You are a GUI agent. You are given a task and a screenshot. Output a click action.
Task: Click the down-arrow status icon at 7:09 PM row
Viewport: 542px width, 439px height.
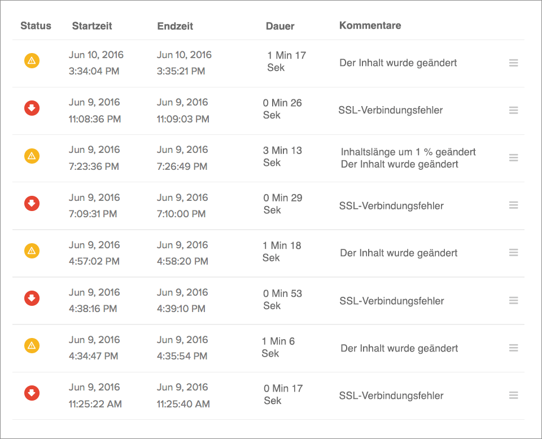tap(32, 204)
